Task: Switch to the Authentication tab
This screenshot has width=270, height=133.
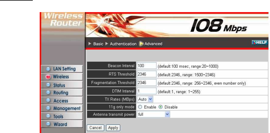Action: coord(123,44)
